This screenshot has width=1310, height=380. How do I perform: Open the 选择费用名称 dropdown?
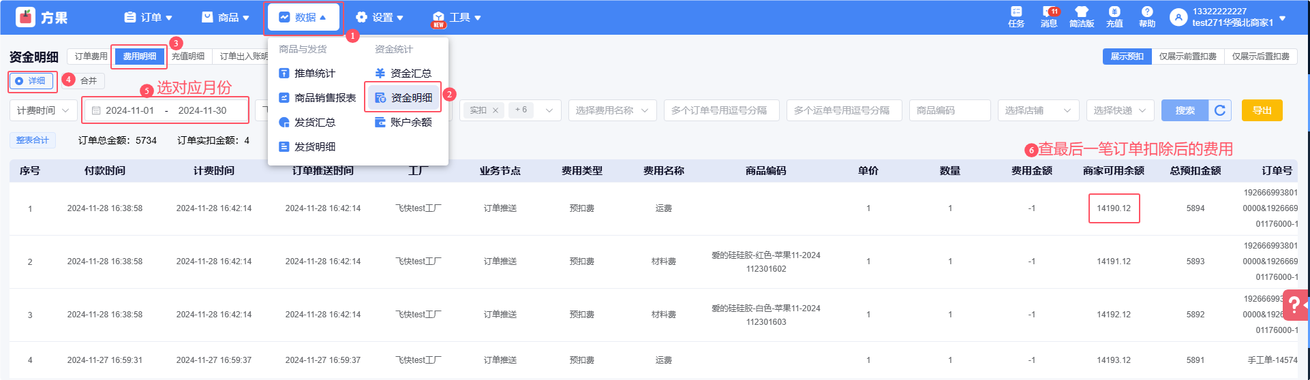coord(611,110)
